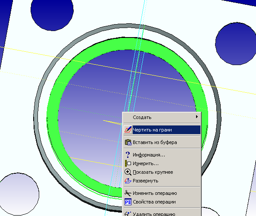Expand the Создать submenu arrow
Viewport: 256px width, 216px height.
(197, 117)
